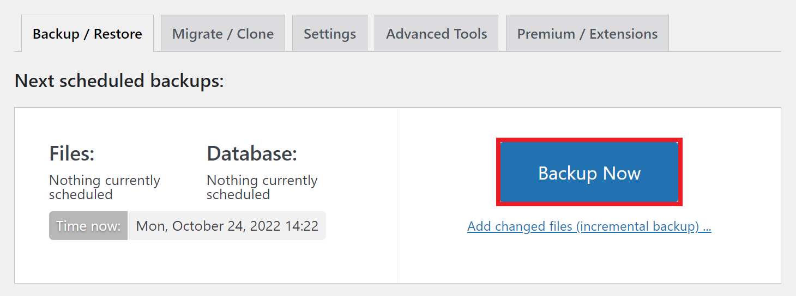Screen dimensions: 796x296
Task: Click the Files: heading
Action: (x=71, y=153)
